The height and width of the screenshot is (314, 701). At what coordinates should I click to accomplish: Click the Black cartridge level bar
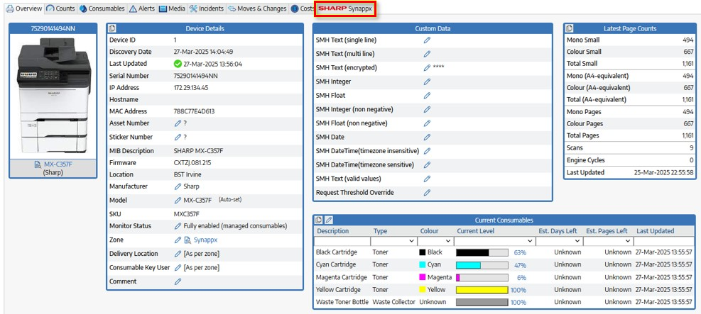[482, 252]
